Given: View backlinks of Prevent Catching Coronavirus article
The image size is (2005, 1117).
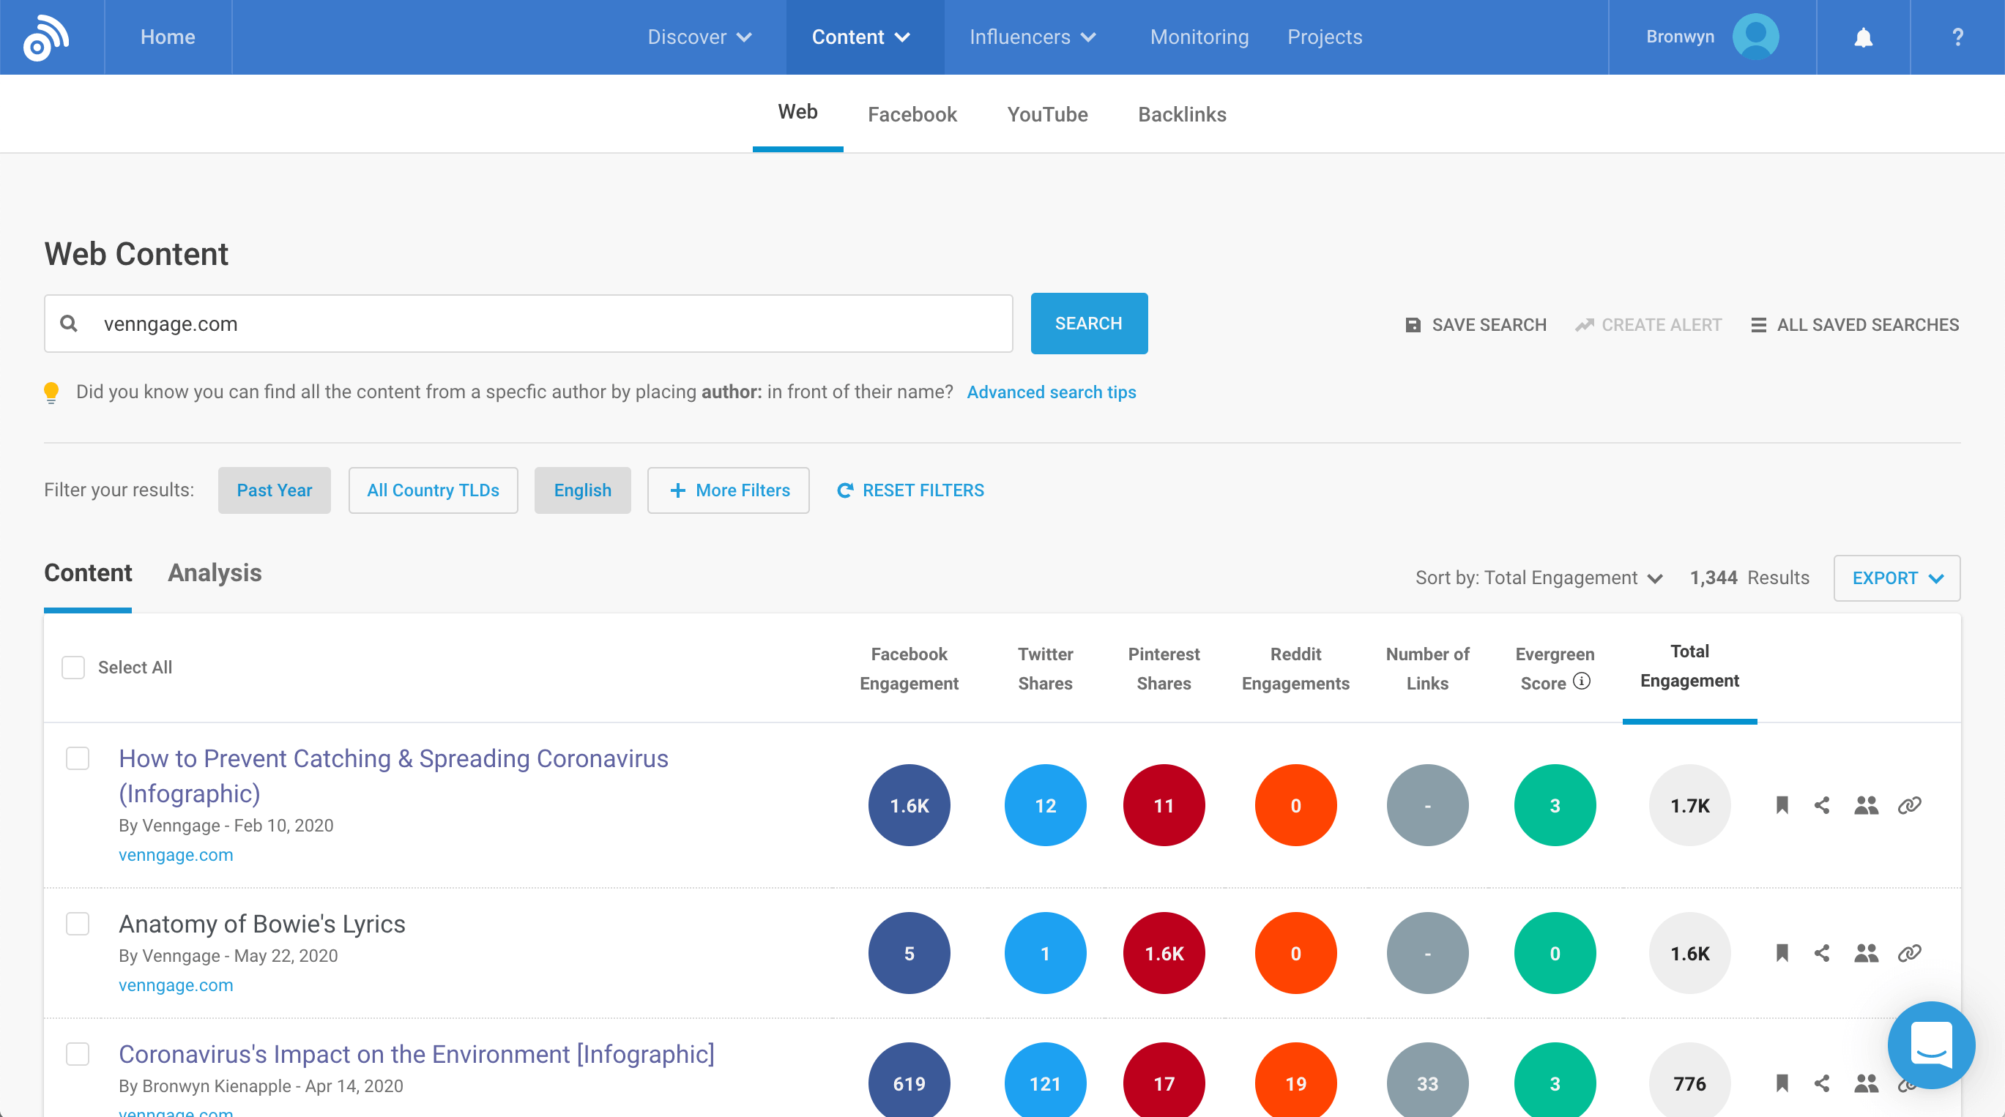Looking at the screenshot, I should (x=1909, y=805).
